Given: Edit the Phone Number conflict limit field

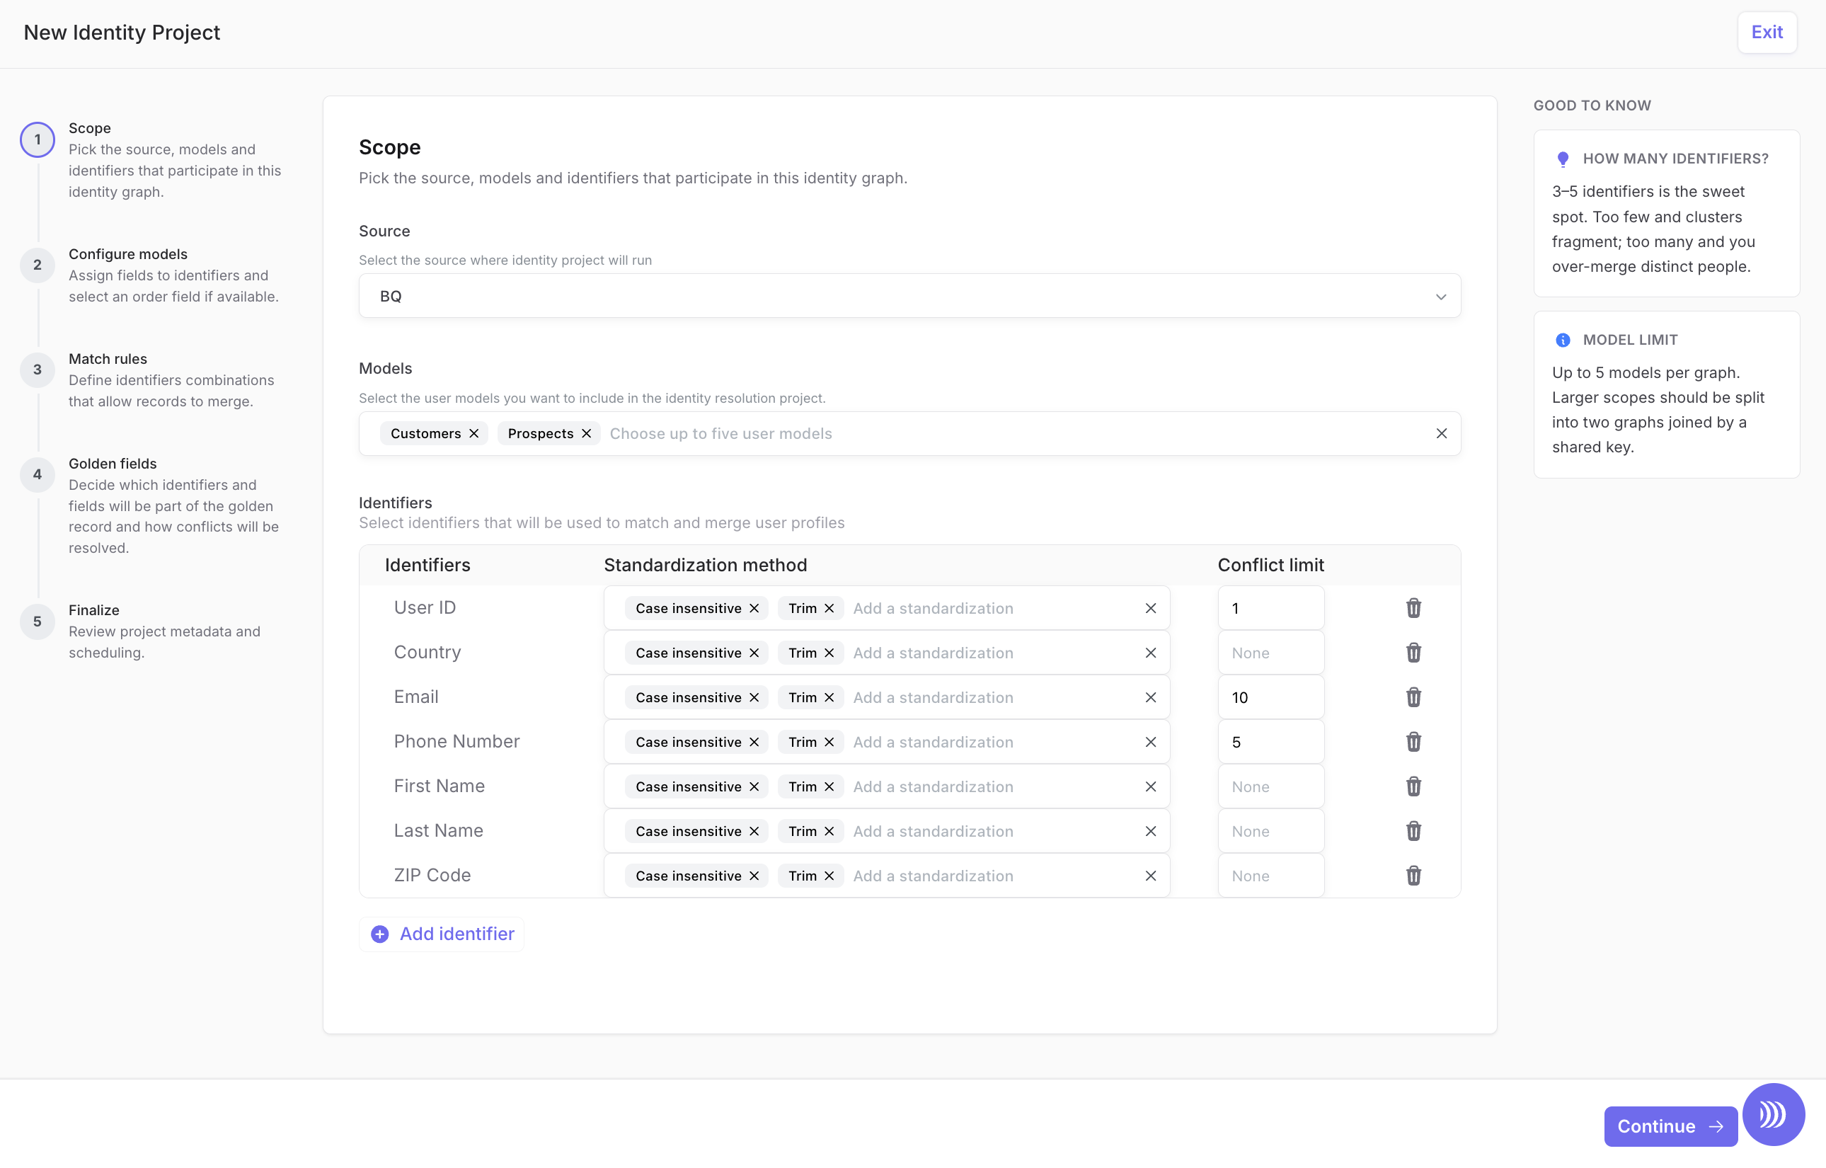Looking at the screenshot, I should point(1271,742).
